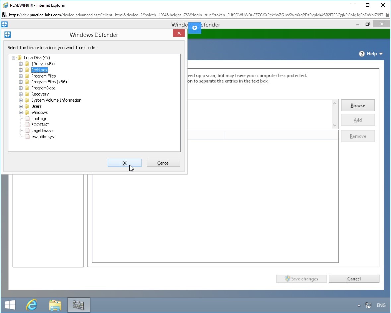Select the Users folder name
This screenshot has height=313, width=391.
coord(36,106)
